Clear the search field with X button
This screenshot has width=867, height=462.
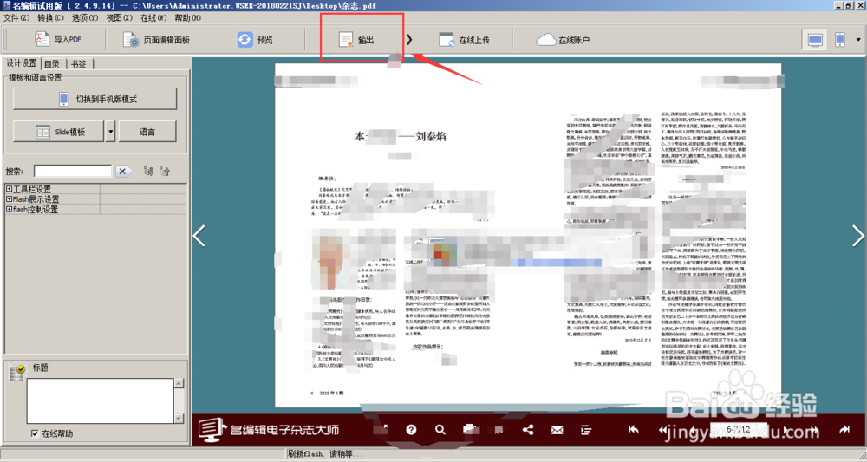pos(123,172)
